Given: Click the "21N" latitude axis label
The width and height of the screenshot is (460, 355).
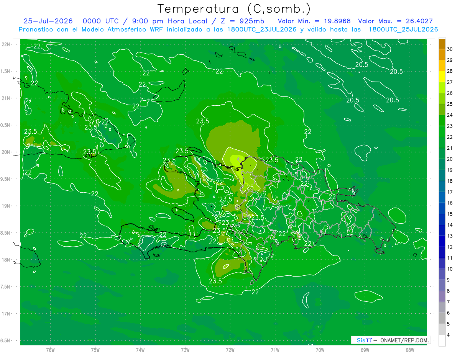Looking at the screenshot, I should click(x=6, y=98).
